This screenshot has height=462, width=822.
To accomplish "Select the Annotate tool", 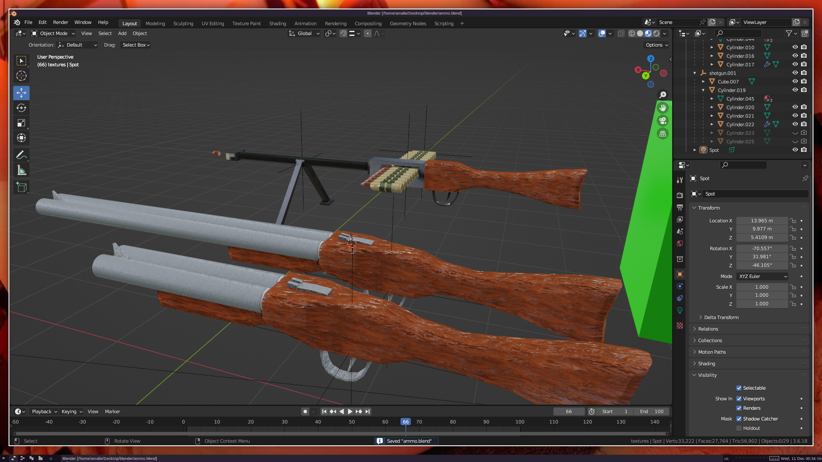I will click(x=21, y=155).
